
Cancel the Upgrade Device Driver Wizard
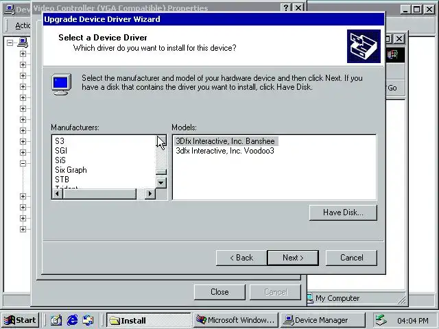(351, 258)
